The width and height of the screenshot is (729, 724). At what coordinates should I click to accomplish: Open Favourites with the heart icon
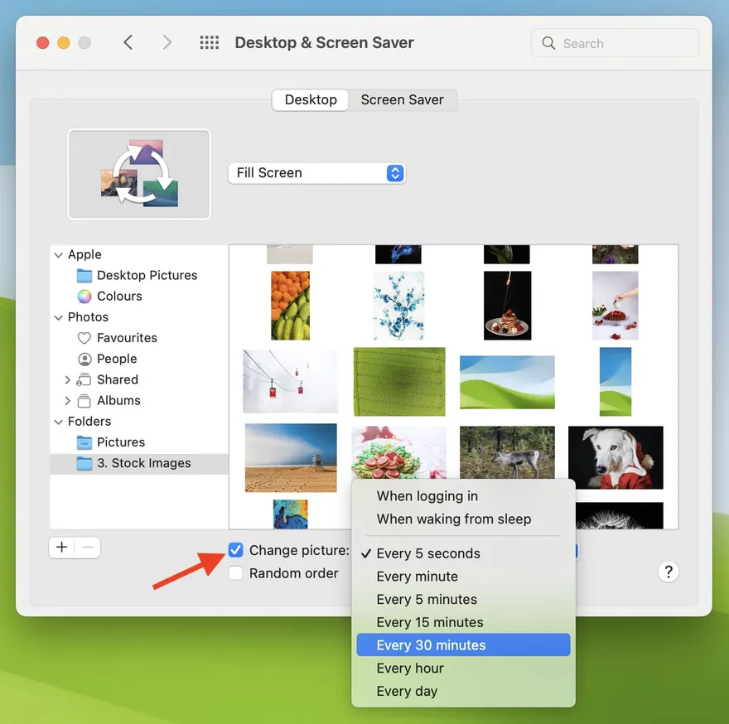click(84, 338)
